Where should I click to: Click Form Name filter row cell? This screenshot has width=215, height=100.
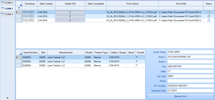pyautogui.click(x=132, y=8)
